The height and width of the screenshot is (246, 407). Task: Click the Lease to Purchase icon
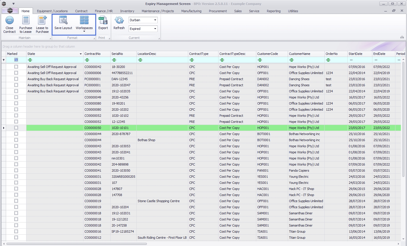point(42,21)
